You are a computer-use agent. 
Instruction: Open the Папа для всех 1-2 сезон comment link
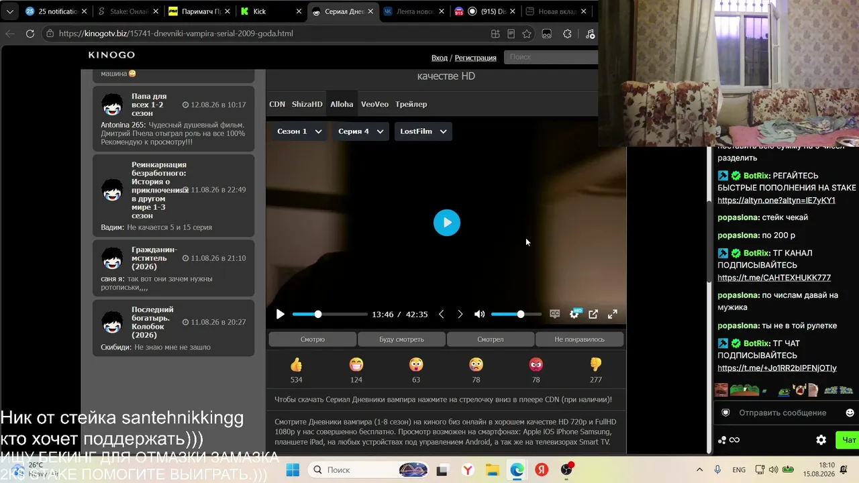click(x=149, y=105)
